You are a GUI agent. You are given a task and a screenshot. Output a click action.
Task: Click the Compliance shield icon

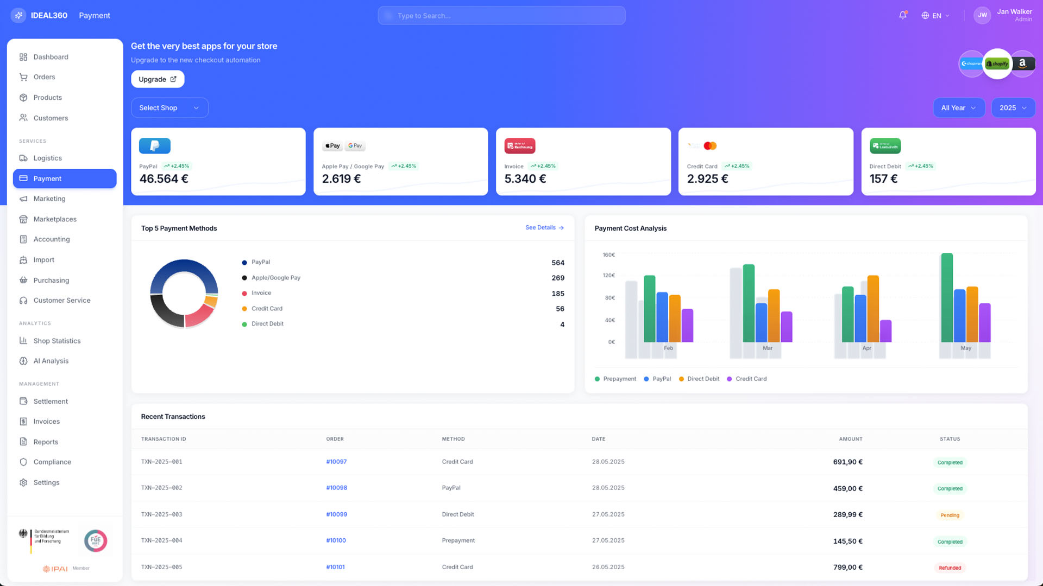pos(23,462)
